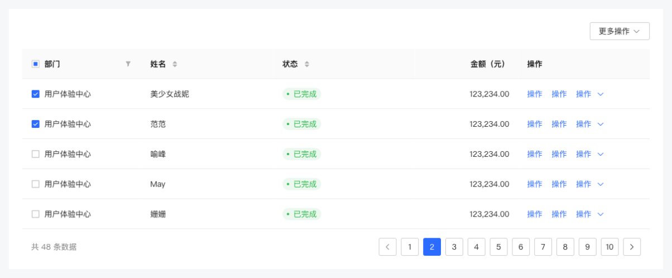Uncheck the 美少女战妮 row checkbox

coord(36,94)
